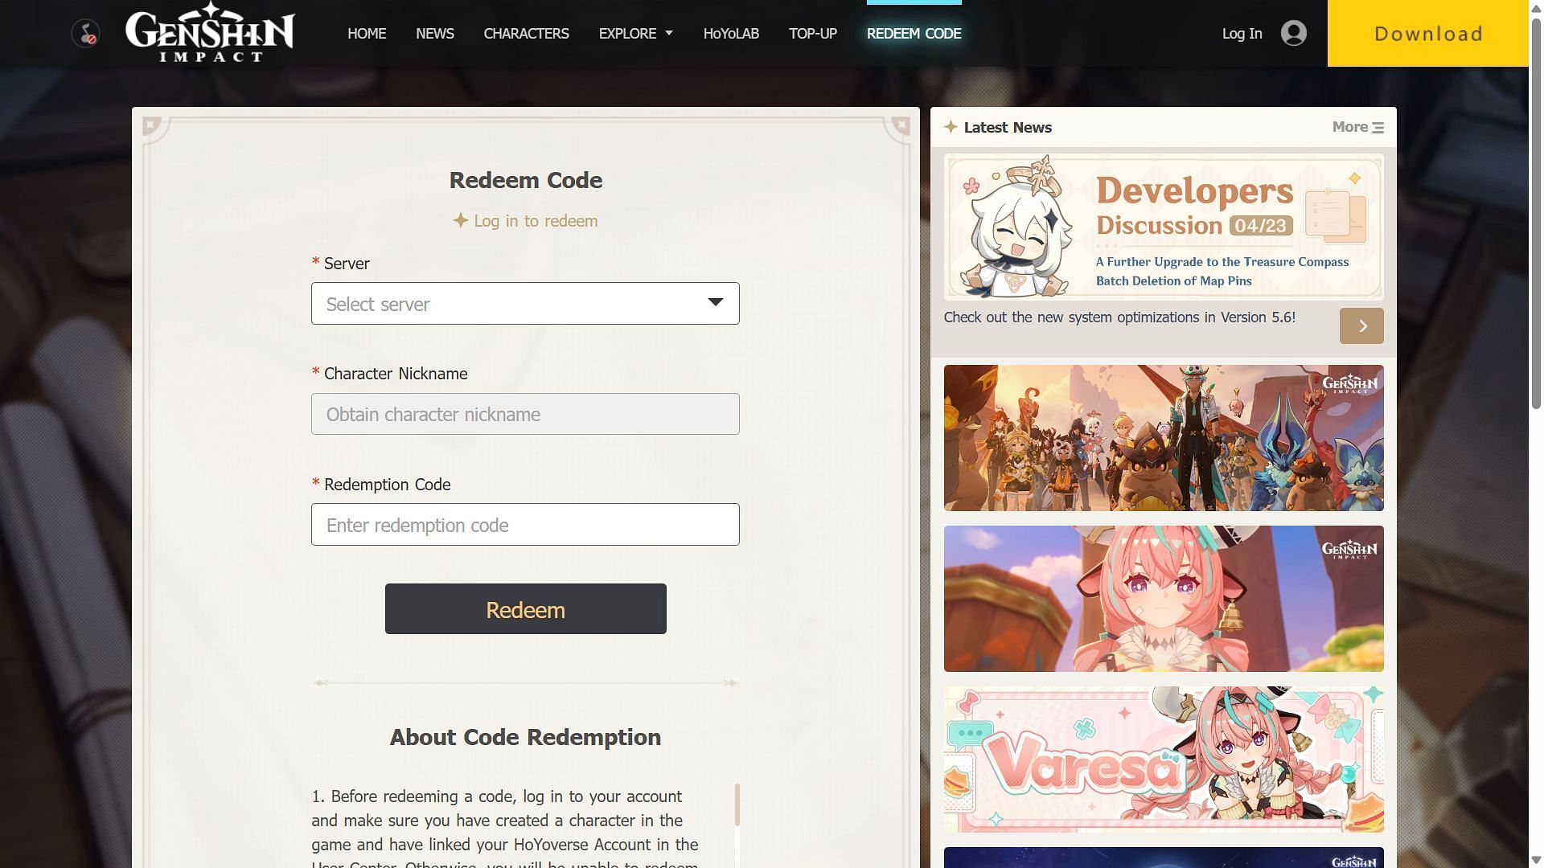Open the user avatar profile icon

pyautogui.click(x=1293, y=33)
